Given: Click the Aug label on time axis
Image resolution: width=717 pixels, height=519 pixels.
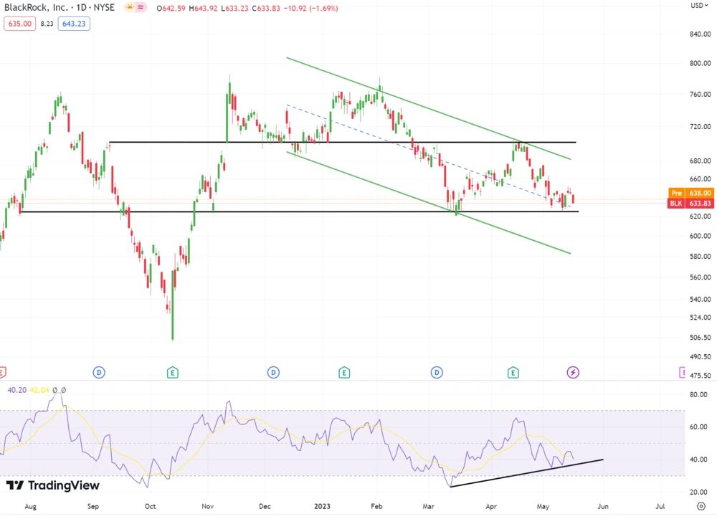Looking at the screenshot, I should click(30, 506).
